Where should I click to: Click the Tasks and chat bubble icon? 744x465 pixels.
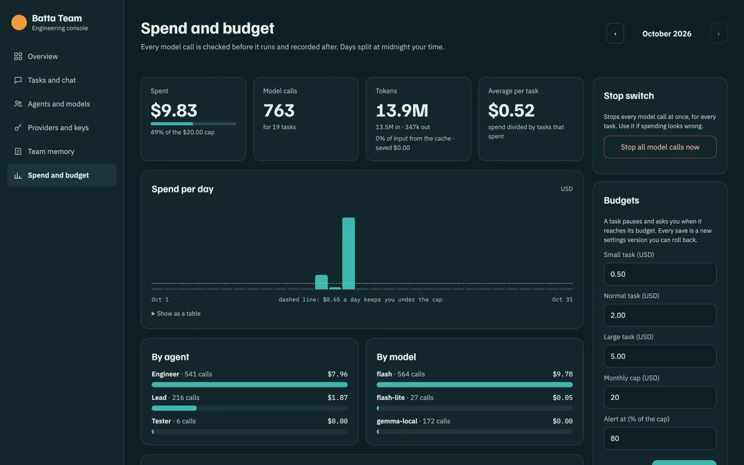click(18, 80)
